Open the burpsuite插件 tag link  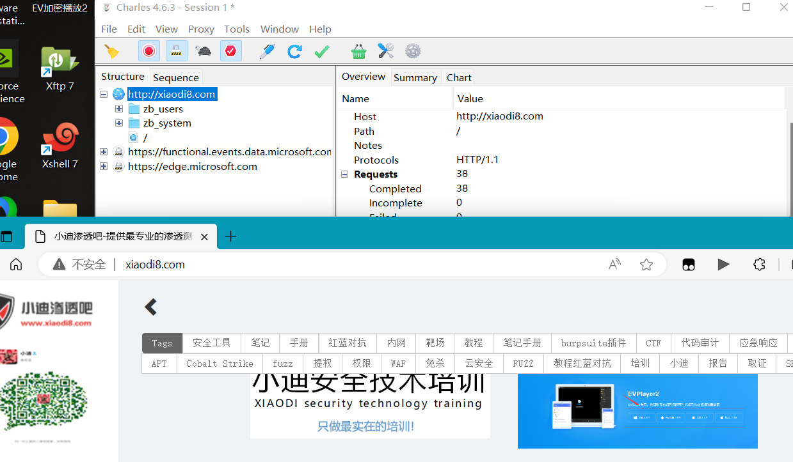[x=594, y=343]
